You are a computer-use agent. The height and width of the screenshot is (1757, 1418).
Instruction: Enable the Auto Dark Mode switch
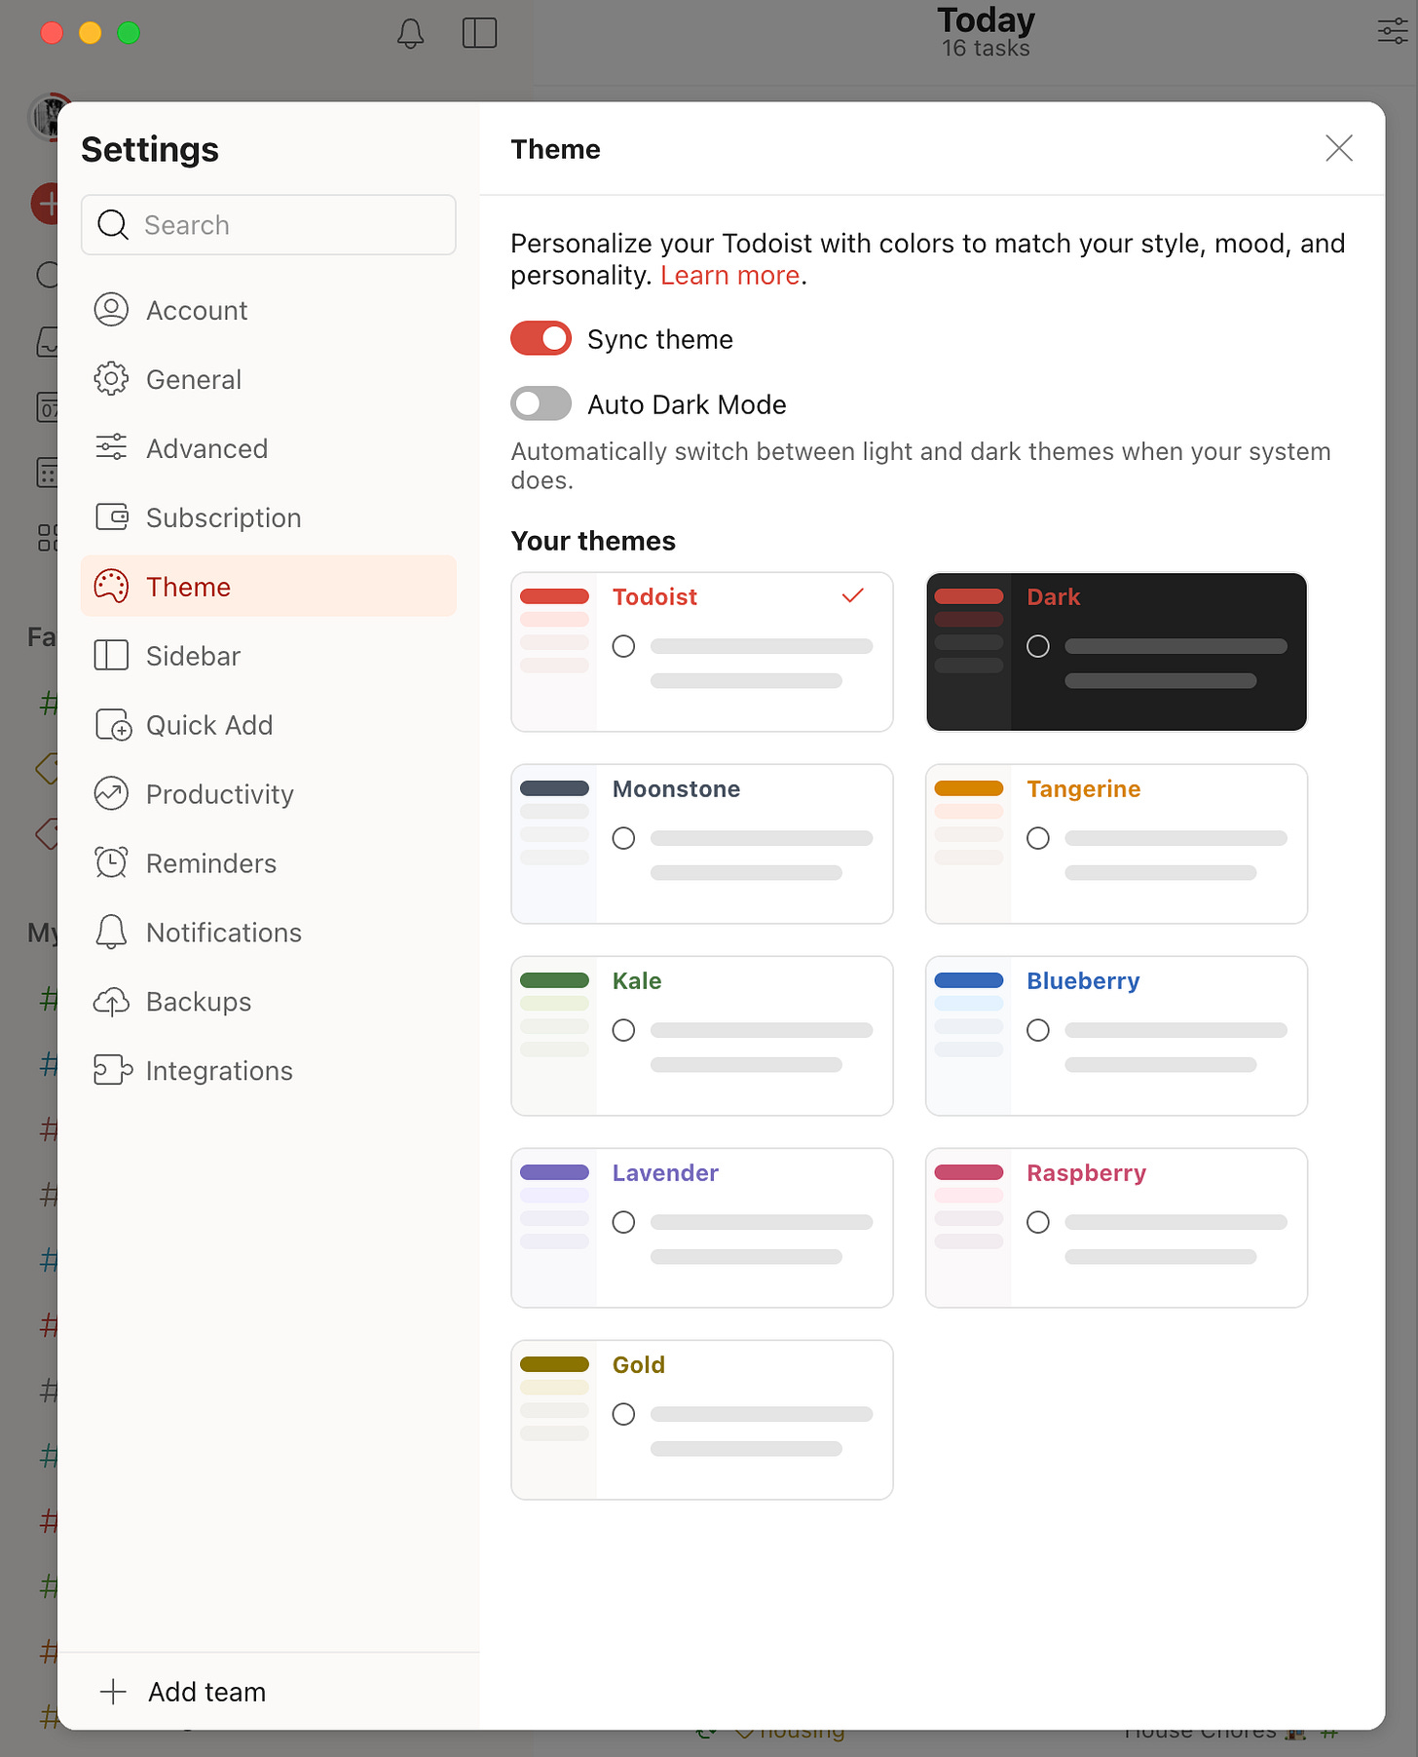[x=541, y=403]
